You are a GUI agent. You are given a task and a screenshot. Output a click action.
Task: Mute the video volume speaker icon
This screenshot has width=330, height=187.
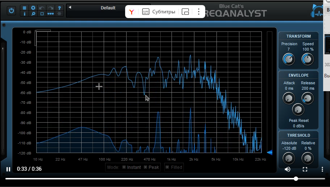pos(288,169)
